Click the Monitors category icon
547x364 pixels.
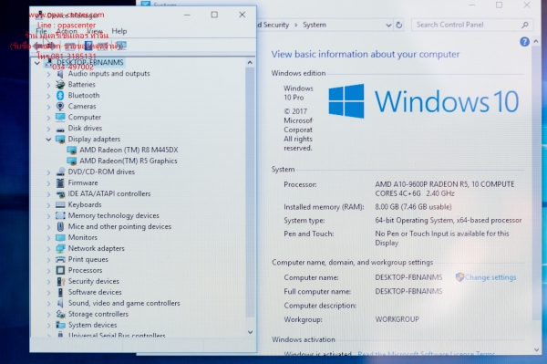tap(60, 238)
